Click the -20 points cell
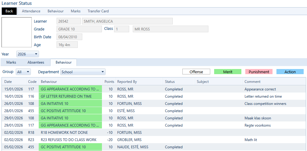 click(x=109, y=140)
